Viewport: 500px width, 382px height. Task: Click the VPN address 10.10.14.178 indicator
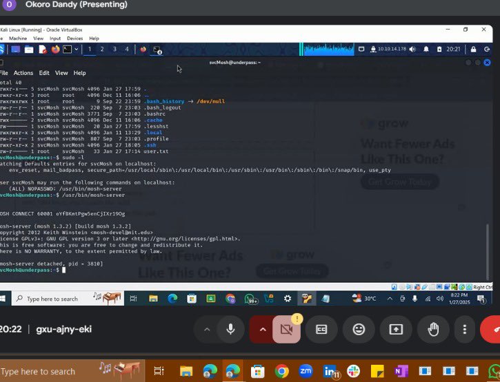[x=388, y=50]
